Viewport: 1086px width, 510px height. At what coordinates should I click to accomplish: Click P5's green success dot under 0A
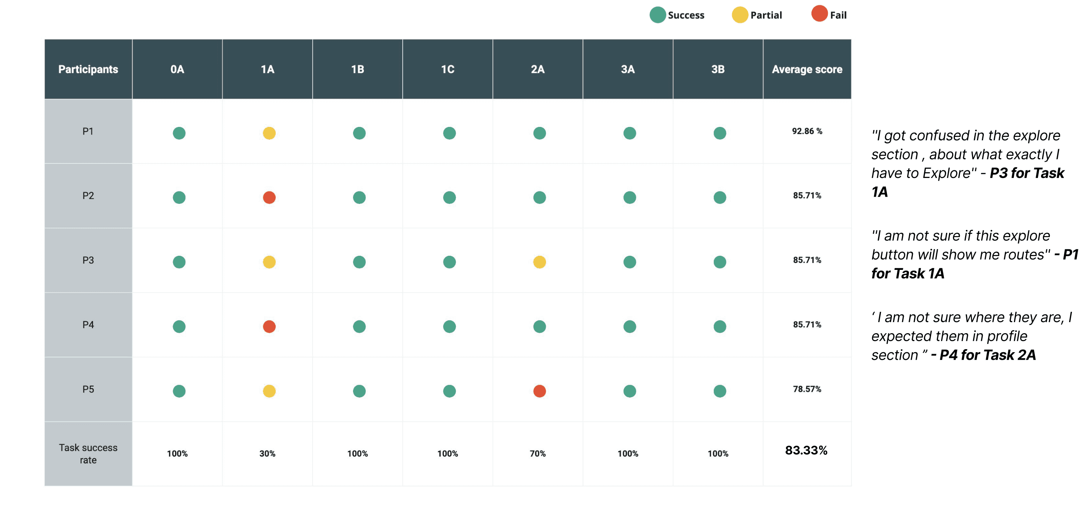[179, 391]
